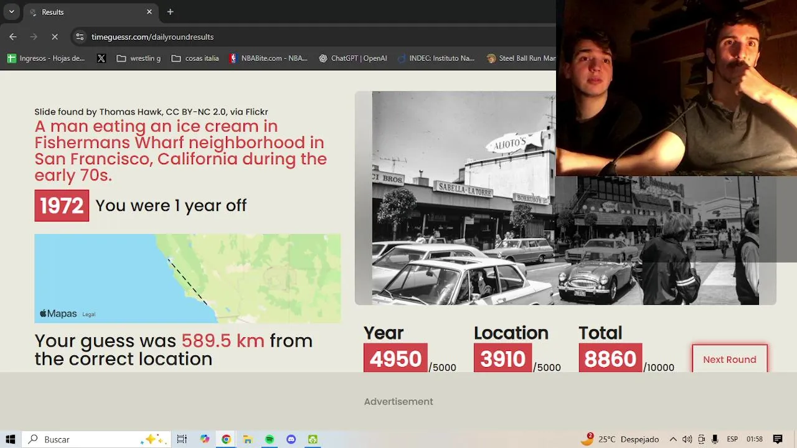Screen dimensions: 797x448
Task: Open Task View from the taskbar
Action: (x=182, y=439)
